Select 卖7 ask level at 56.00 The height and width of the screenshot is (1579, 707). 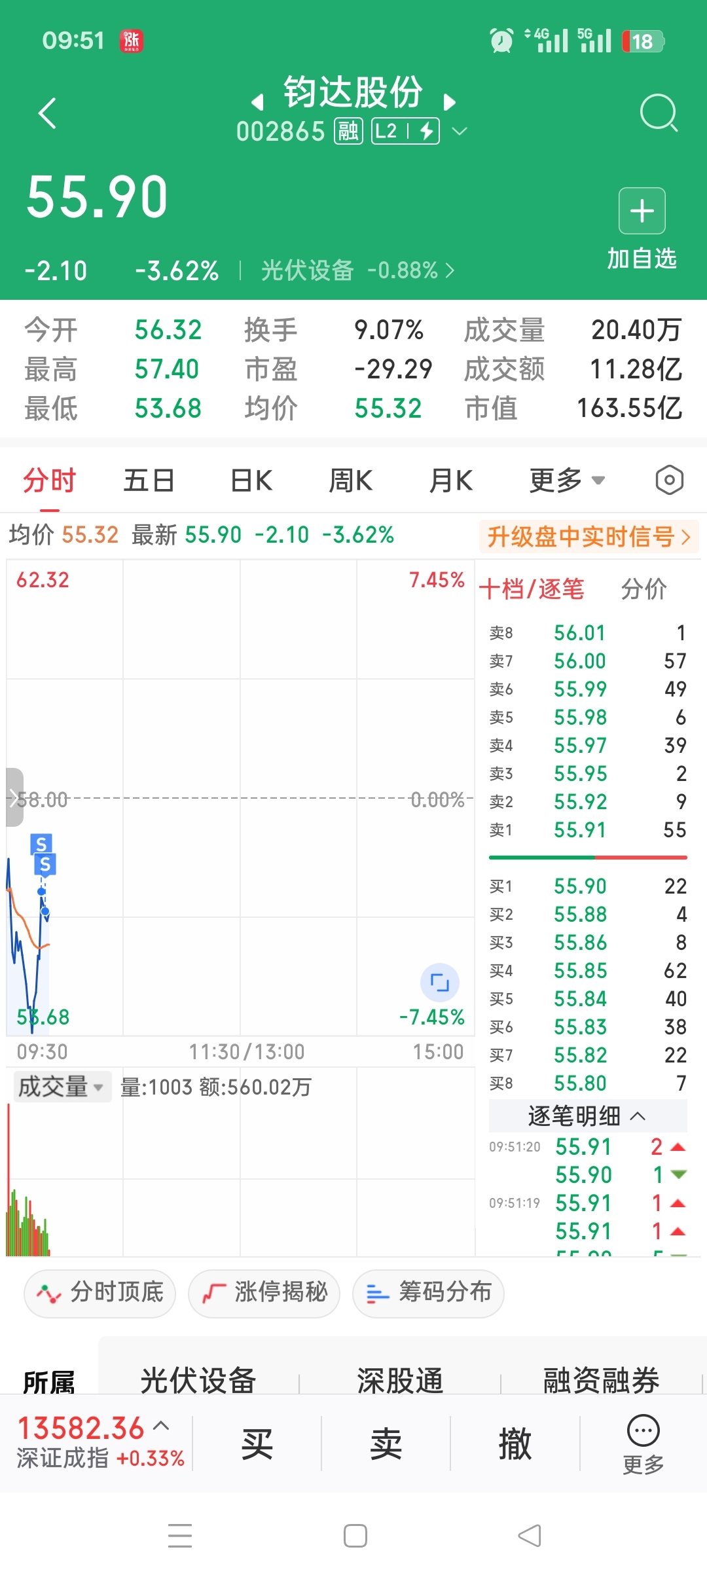point(588,661)
